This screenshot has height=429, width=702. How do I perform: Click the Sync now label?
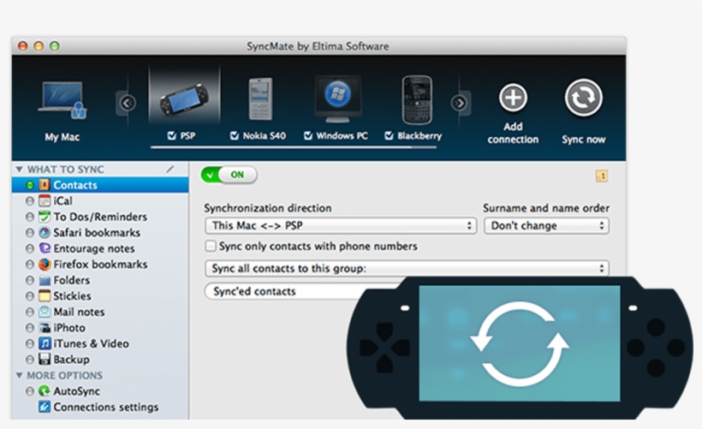click(583, 140)
